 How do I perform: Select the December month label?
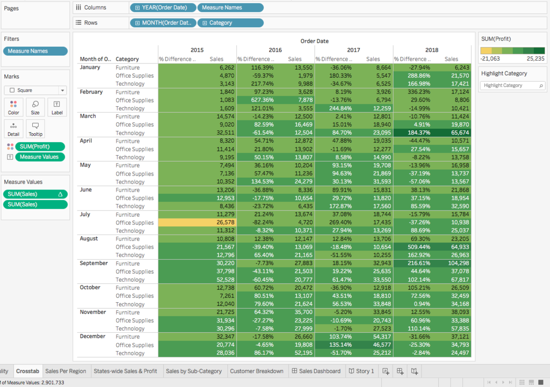(x=92, y=337)
